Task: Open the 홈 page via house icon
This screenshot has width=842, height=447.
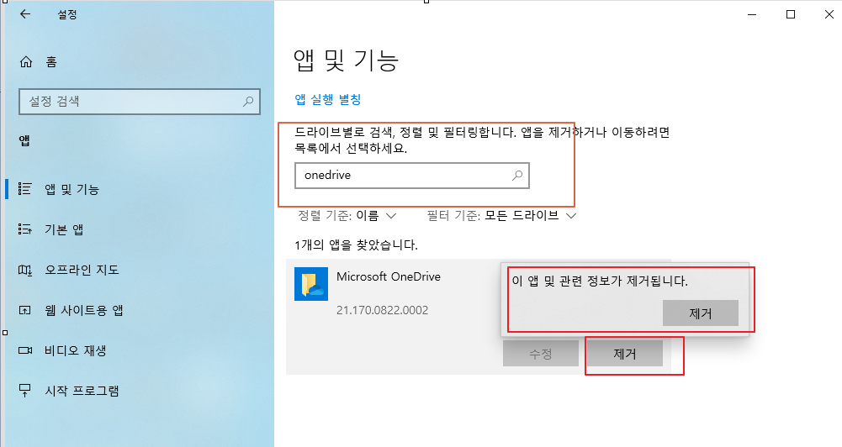Action: point(26,62)
